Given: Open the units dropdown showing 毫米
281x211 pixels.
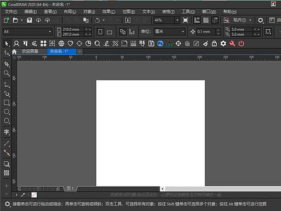Looking at the screenshot, I should 183,32.
